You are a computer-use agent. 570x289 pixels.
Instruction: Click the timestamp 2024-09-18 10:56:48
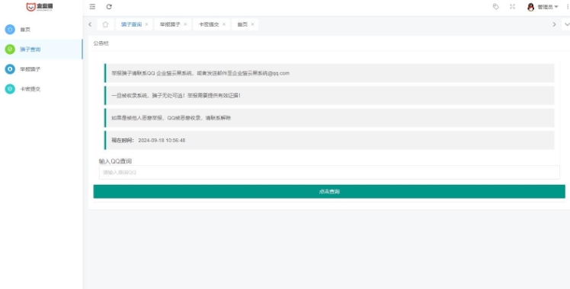(162, 141)
